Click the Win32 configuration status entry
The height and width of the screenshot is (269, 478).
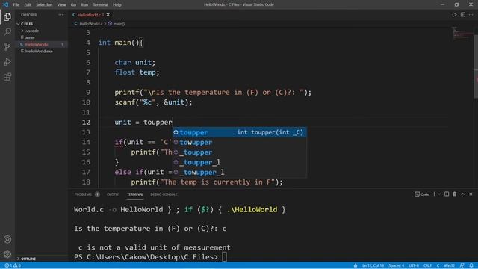pos(450,265)
